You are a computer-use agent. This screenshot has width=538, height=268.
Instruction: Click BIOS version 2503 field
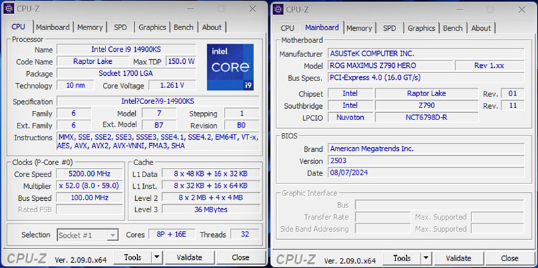pos(426,161)
